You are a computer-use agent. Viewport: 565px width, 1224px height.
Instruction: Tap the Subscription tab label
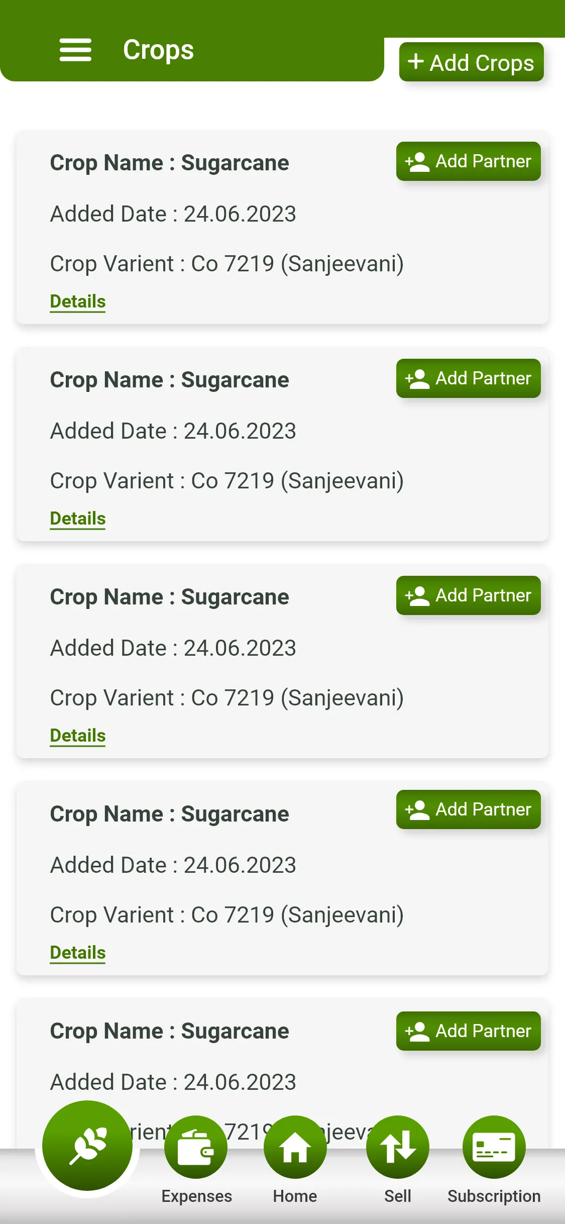494,1196
